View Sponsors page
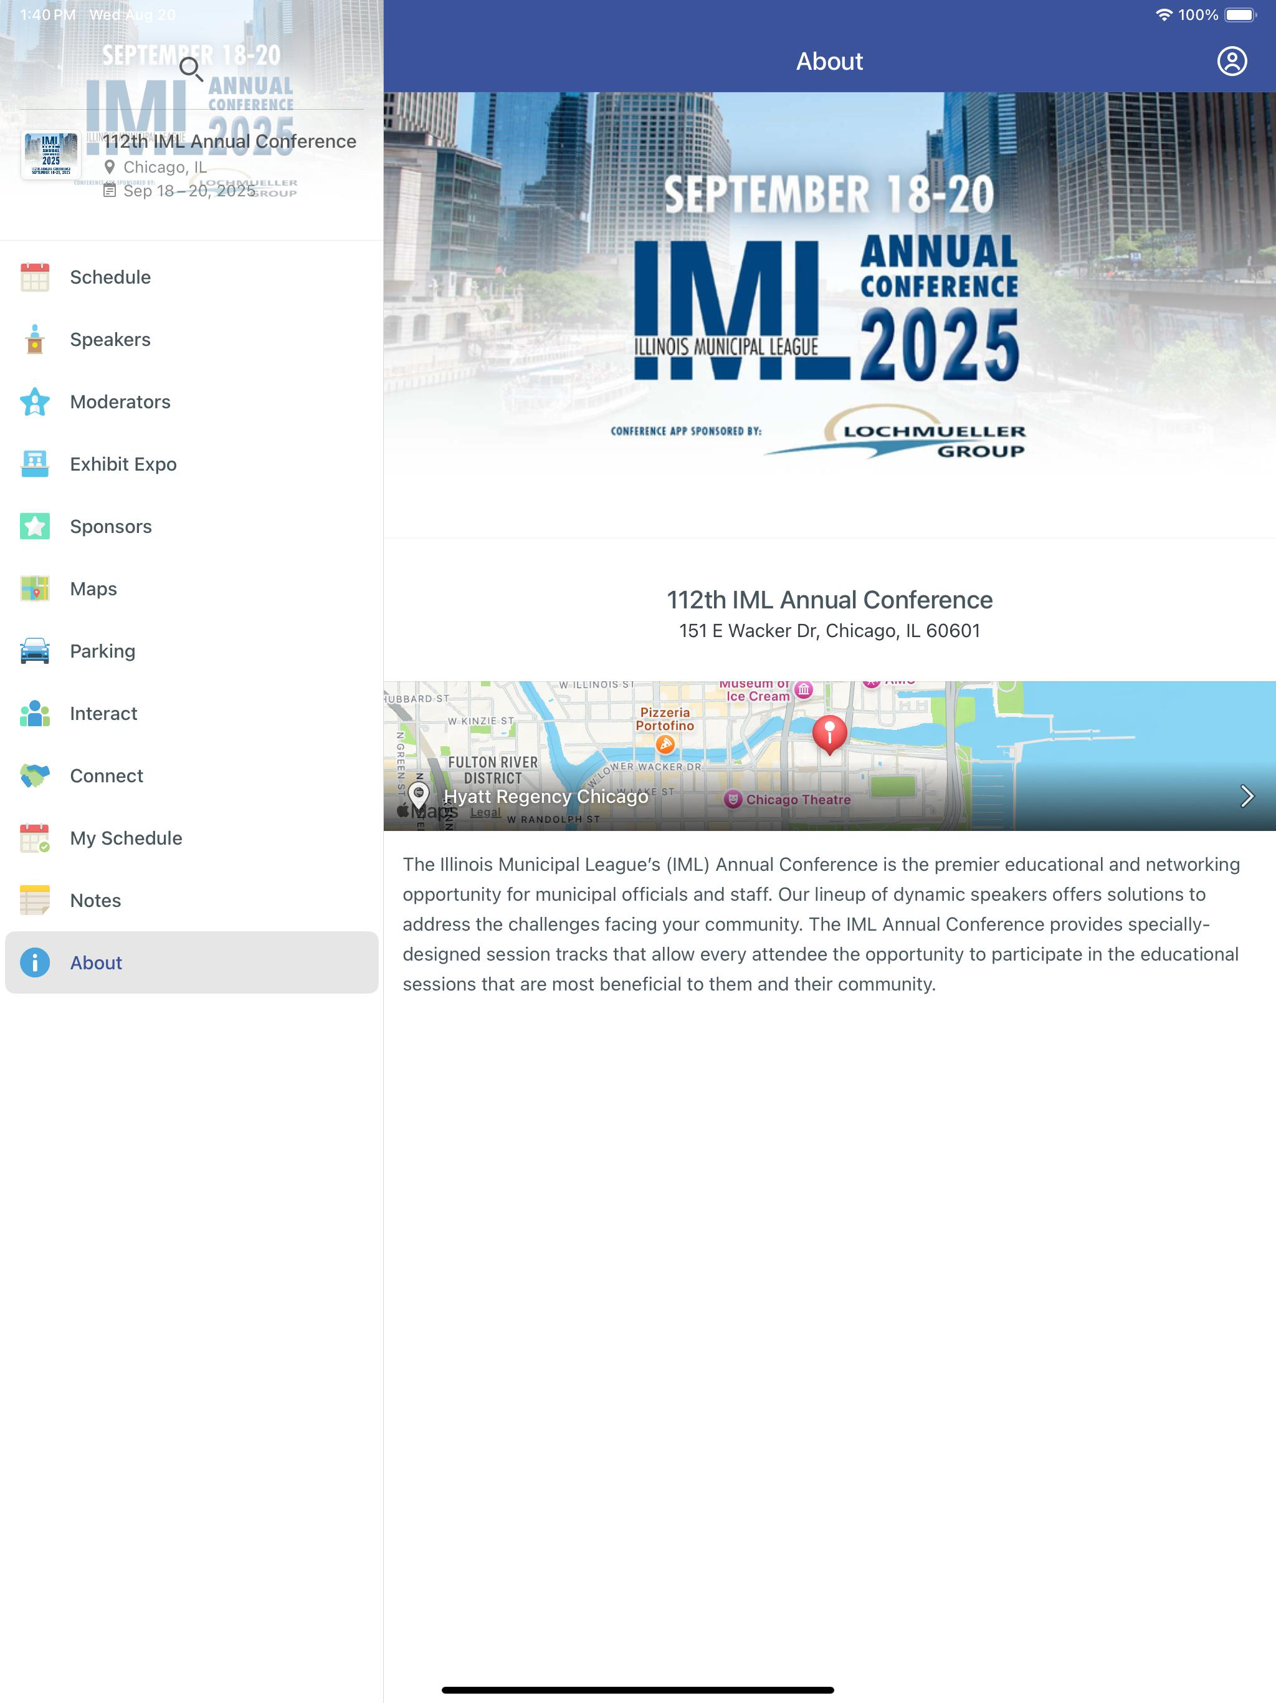Image resolution: width=1276 pixels, height=1703 pixels. point(192,527)
